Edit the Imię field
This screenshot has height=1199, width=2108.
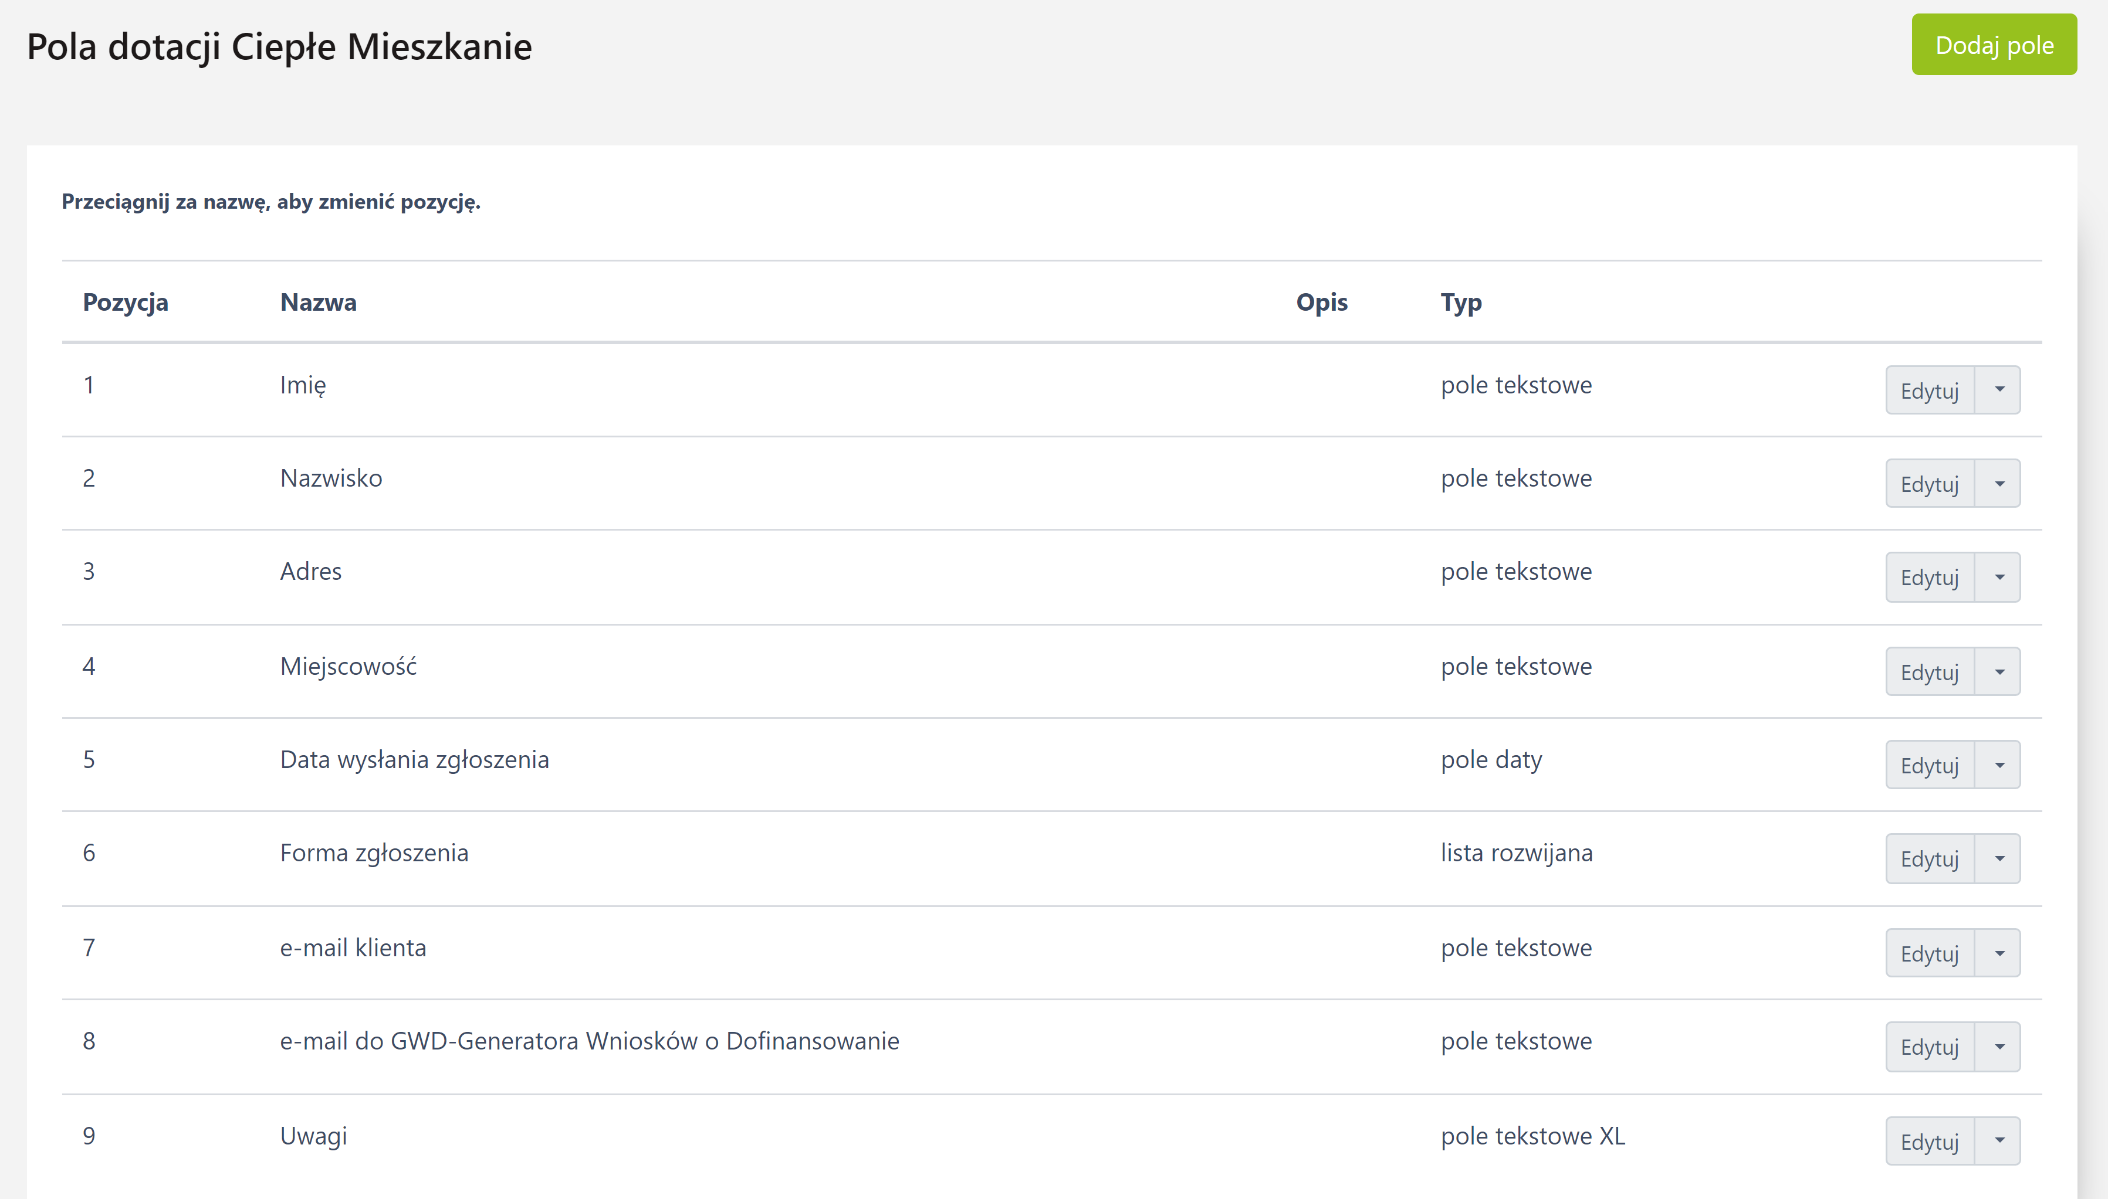coord(1928,390)
